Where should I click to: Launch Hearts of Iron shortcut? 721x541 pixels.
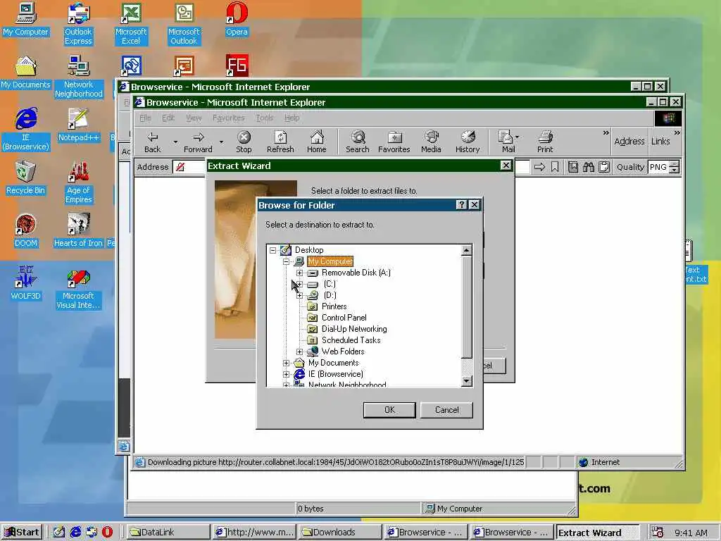tap(79, 231)
